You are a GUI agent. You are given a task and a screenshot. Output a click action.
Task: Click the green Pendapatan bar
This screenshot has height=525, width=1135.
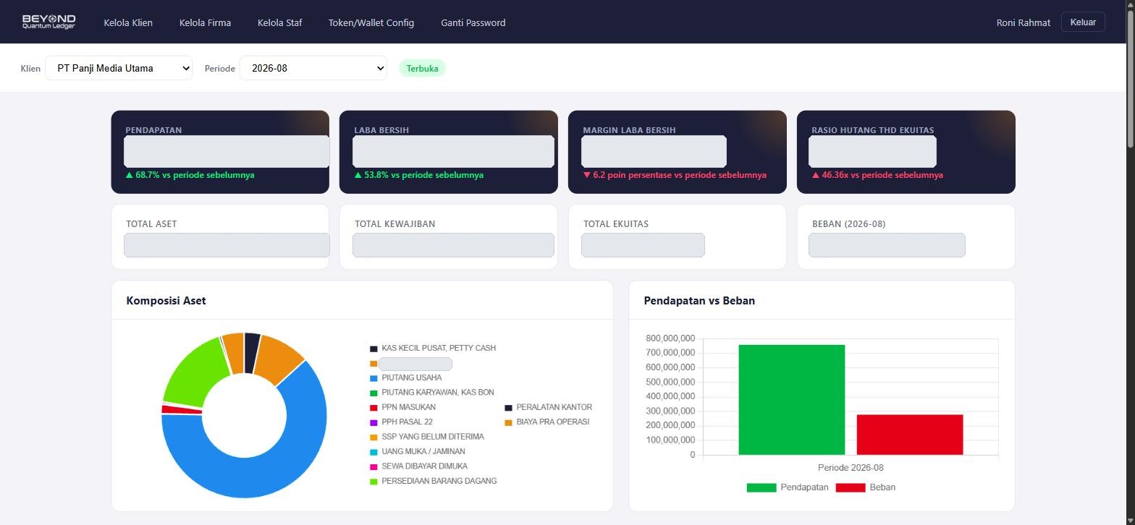(x=791, y=400)
